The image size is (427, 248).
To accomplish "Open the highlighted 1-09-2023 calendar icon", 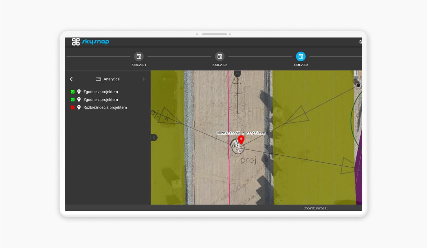I will pyautogui.click(x=301, y=56).
